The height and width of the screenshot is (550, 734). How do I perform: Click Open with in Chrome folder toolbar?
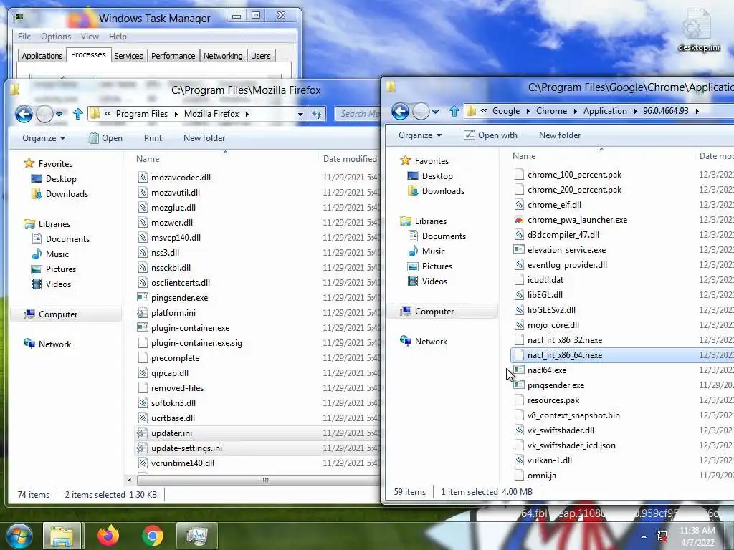click(490, 135)
